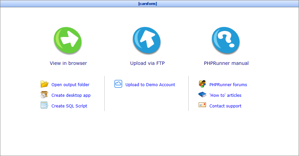Click the people icon for PHPRunner forums
Screen dimensions: 299x156
[x=202, y=84]
